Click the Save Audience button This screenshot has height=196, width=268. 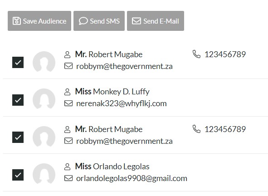coord(39,21)
